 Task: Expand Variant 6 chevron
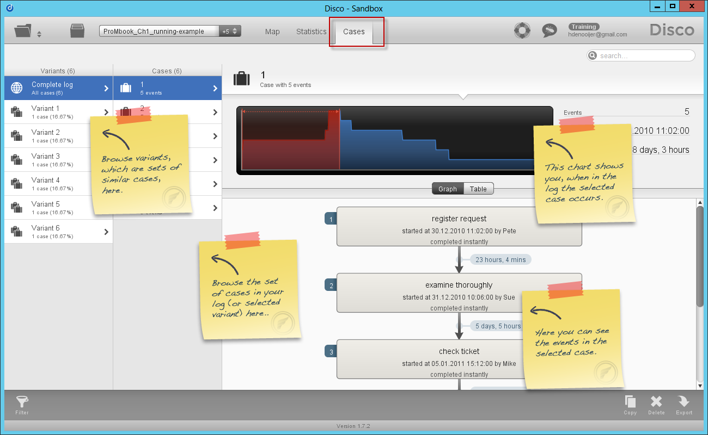(106, 232)
